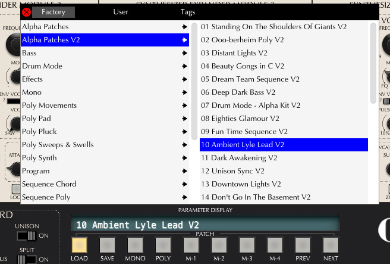Enable POLY mode button
The height and width of the screenshot is (264, 390).
(163, 245)
